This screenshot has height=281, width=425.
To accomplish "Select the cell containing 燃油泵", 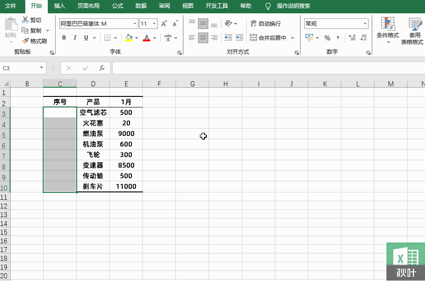I will tap(93, 134).
